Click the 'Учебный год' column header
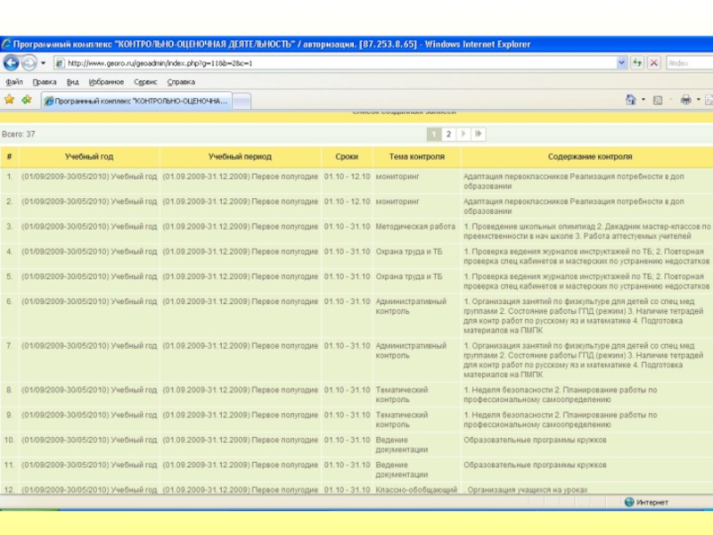The image size is (713, 535). tap(89, 157)
